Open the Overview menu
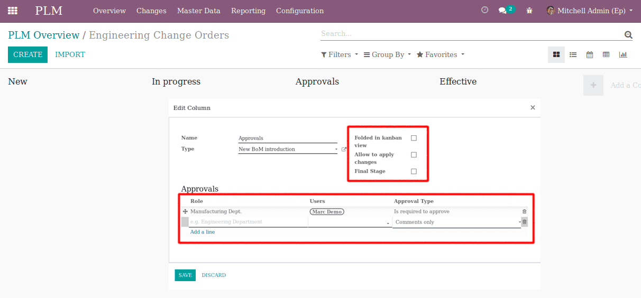The width and height of the screenshot is (641, 298). (109, 11)
